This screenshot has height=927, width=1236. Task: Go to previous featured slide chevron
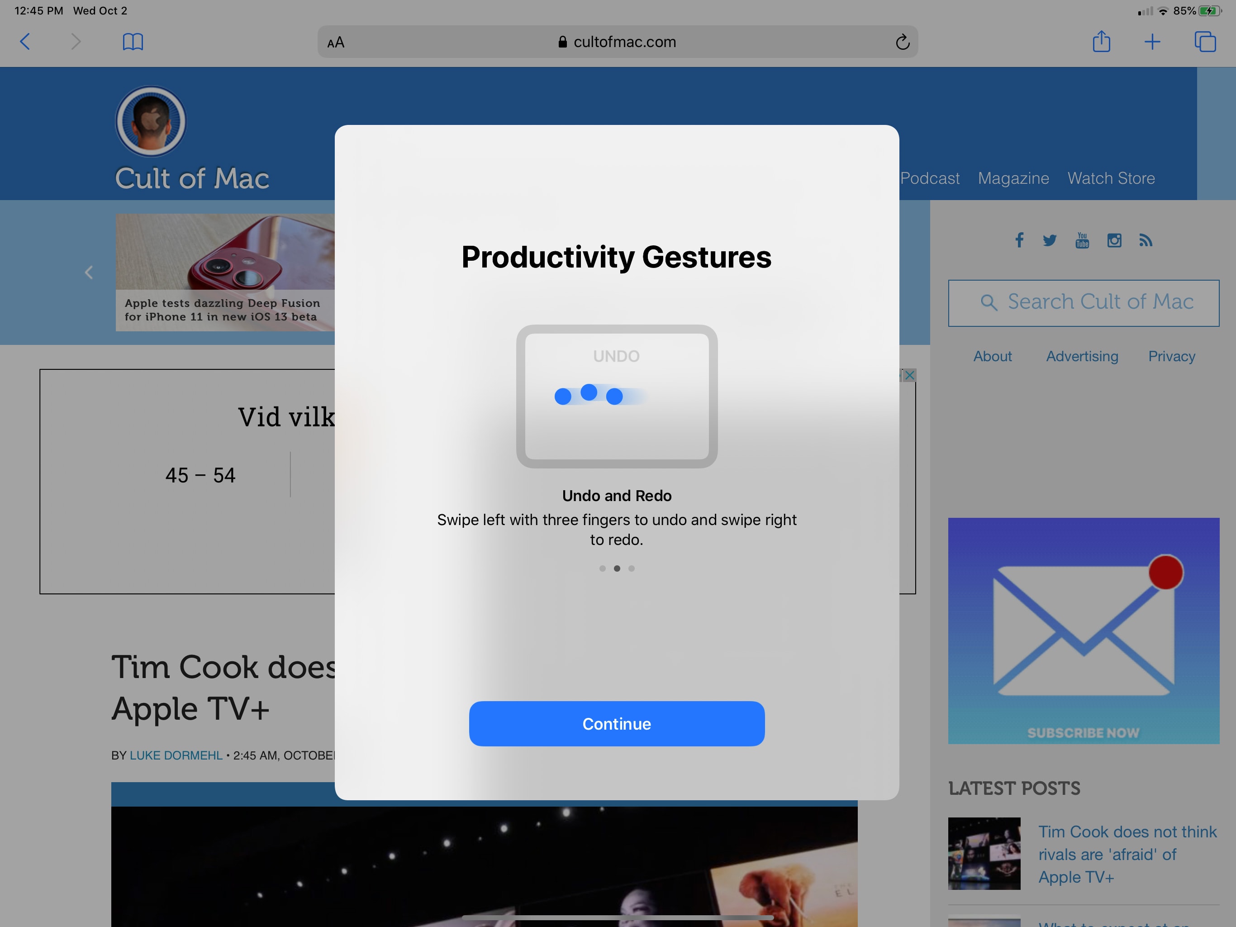point(89,272)
